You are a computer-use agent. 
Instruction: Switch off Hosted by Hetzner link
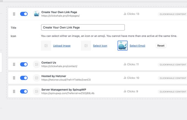point(24,78)
